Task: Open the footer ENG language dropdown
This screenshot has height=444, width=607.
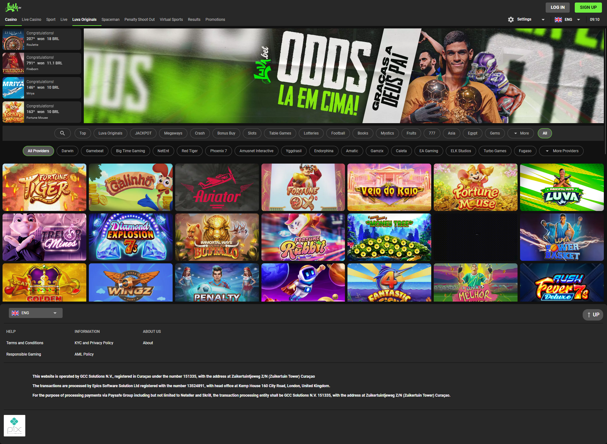Action: click(35, 313)
